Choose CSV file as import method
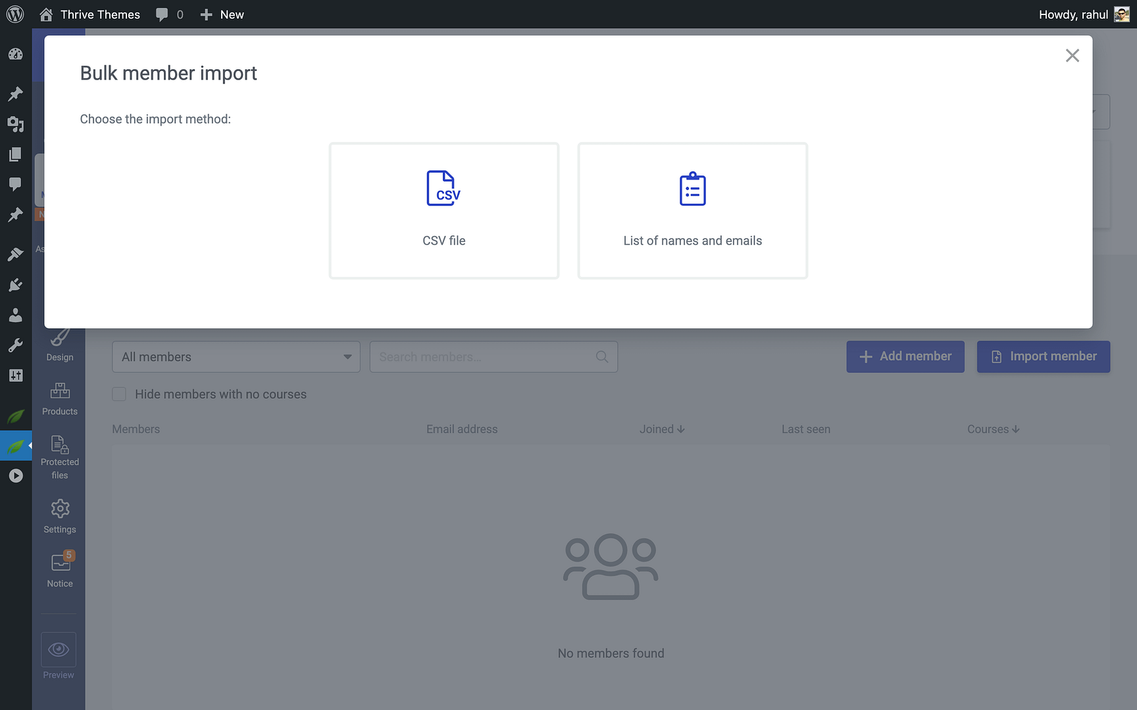 pos(443,210)
